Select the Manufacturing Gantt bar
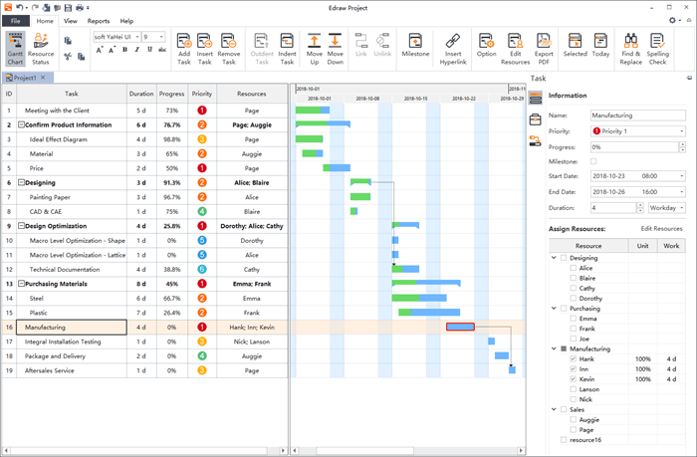Viewport: 697px width, 457px height. point(460,327)
